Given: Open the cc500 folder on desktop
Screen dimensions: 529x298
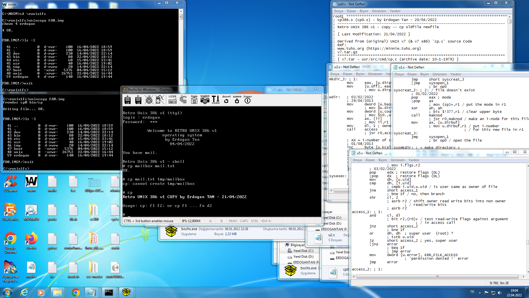Looking at the screenshot, I should click(x=94, y=212).
